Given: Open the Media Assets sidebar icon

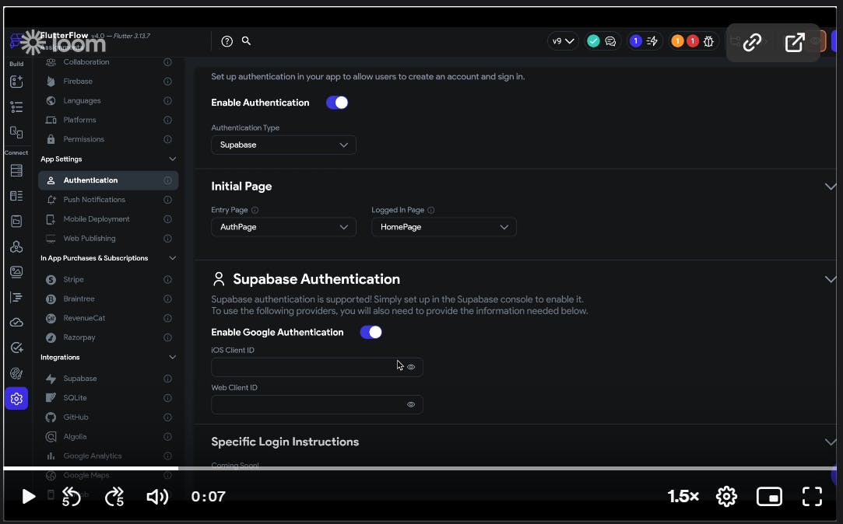Looking at the screenshot, I should (x=16, y=271).
